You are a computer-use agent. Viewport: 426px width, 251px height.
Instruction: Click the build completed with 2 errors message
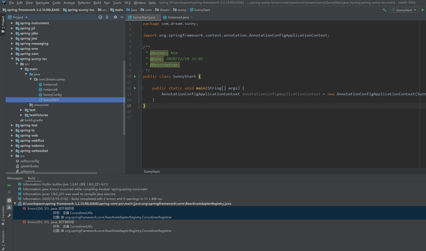click(x=92, y=199)
